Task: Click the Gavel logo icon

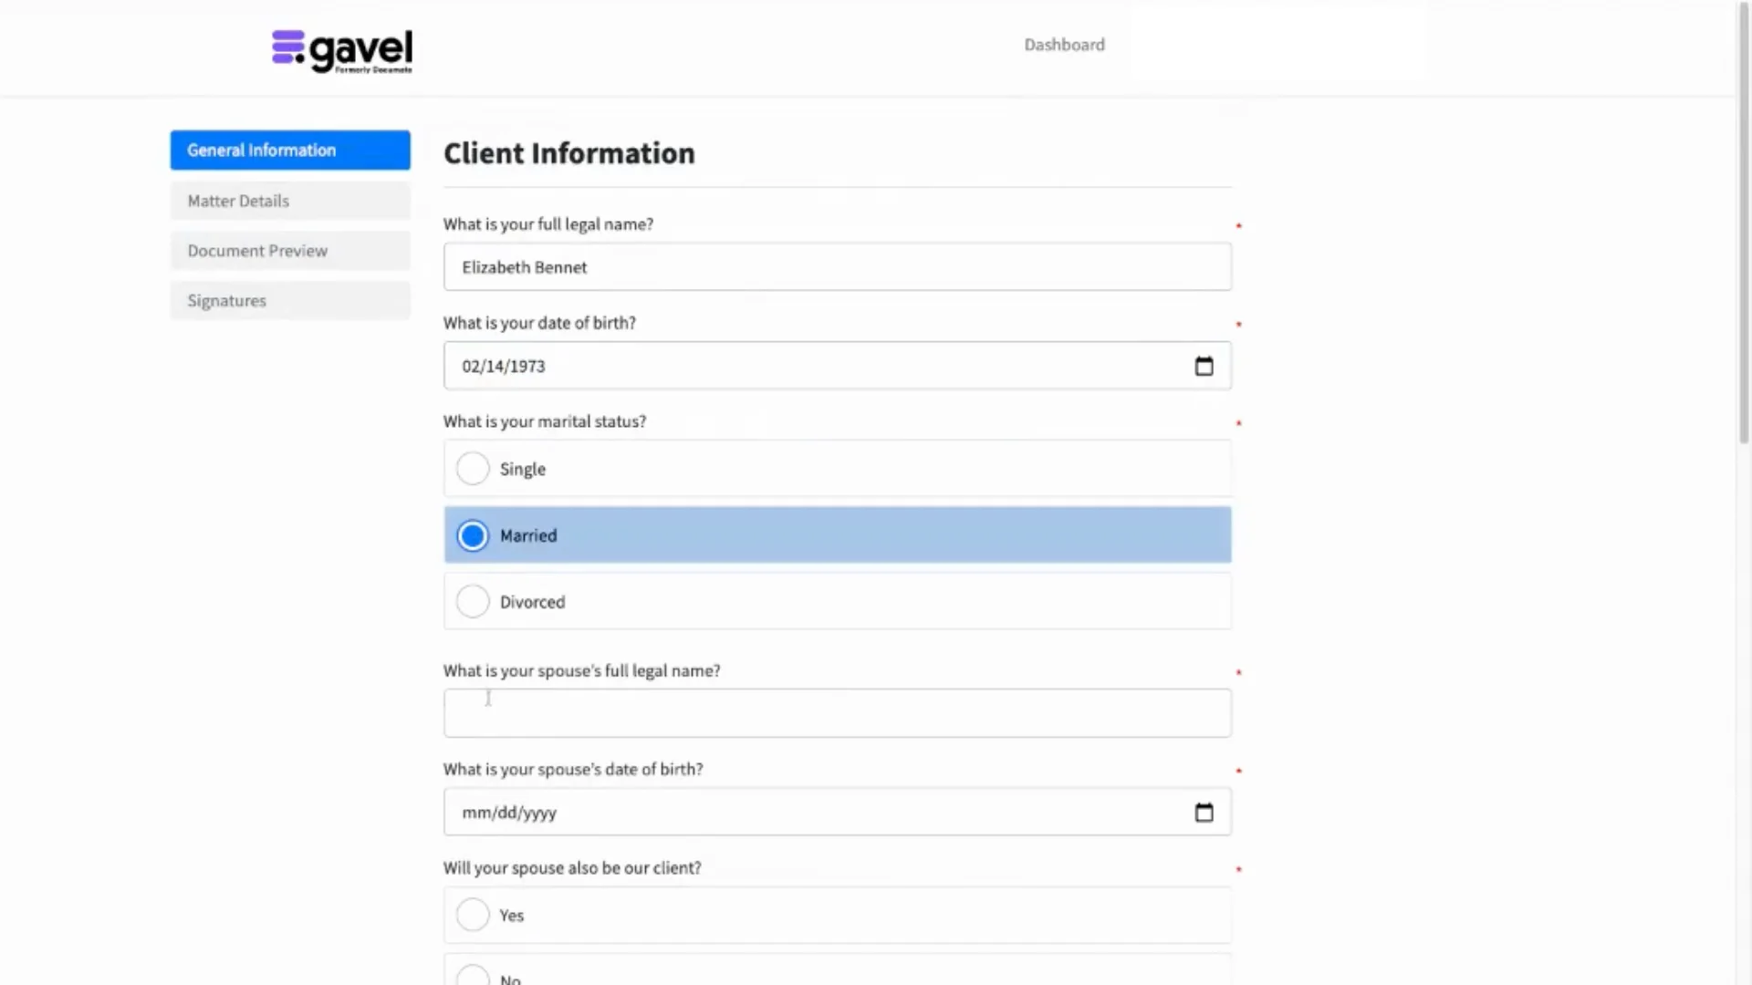Action: [288, 47]
